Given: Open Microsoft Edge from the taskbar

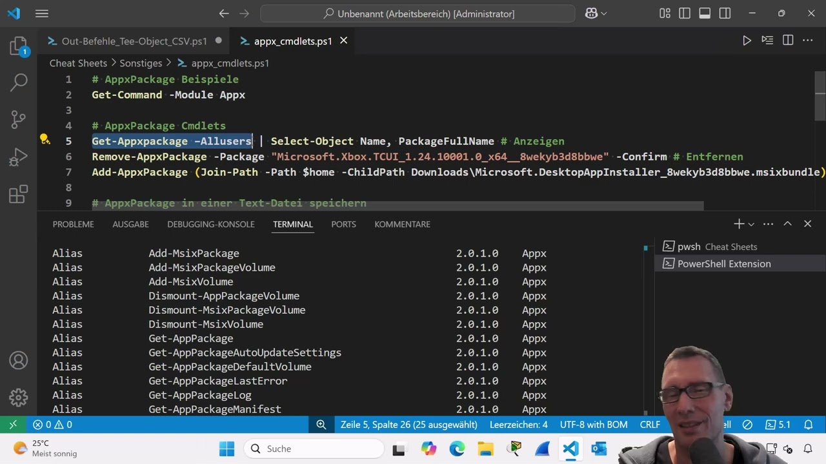Looking at the screenshot, I should point(457,449).
